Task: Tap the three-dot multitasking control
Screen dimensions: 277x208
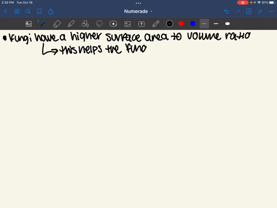Action: tap(138, 3)
